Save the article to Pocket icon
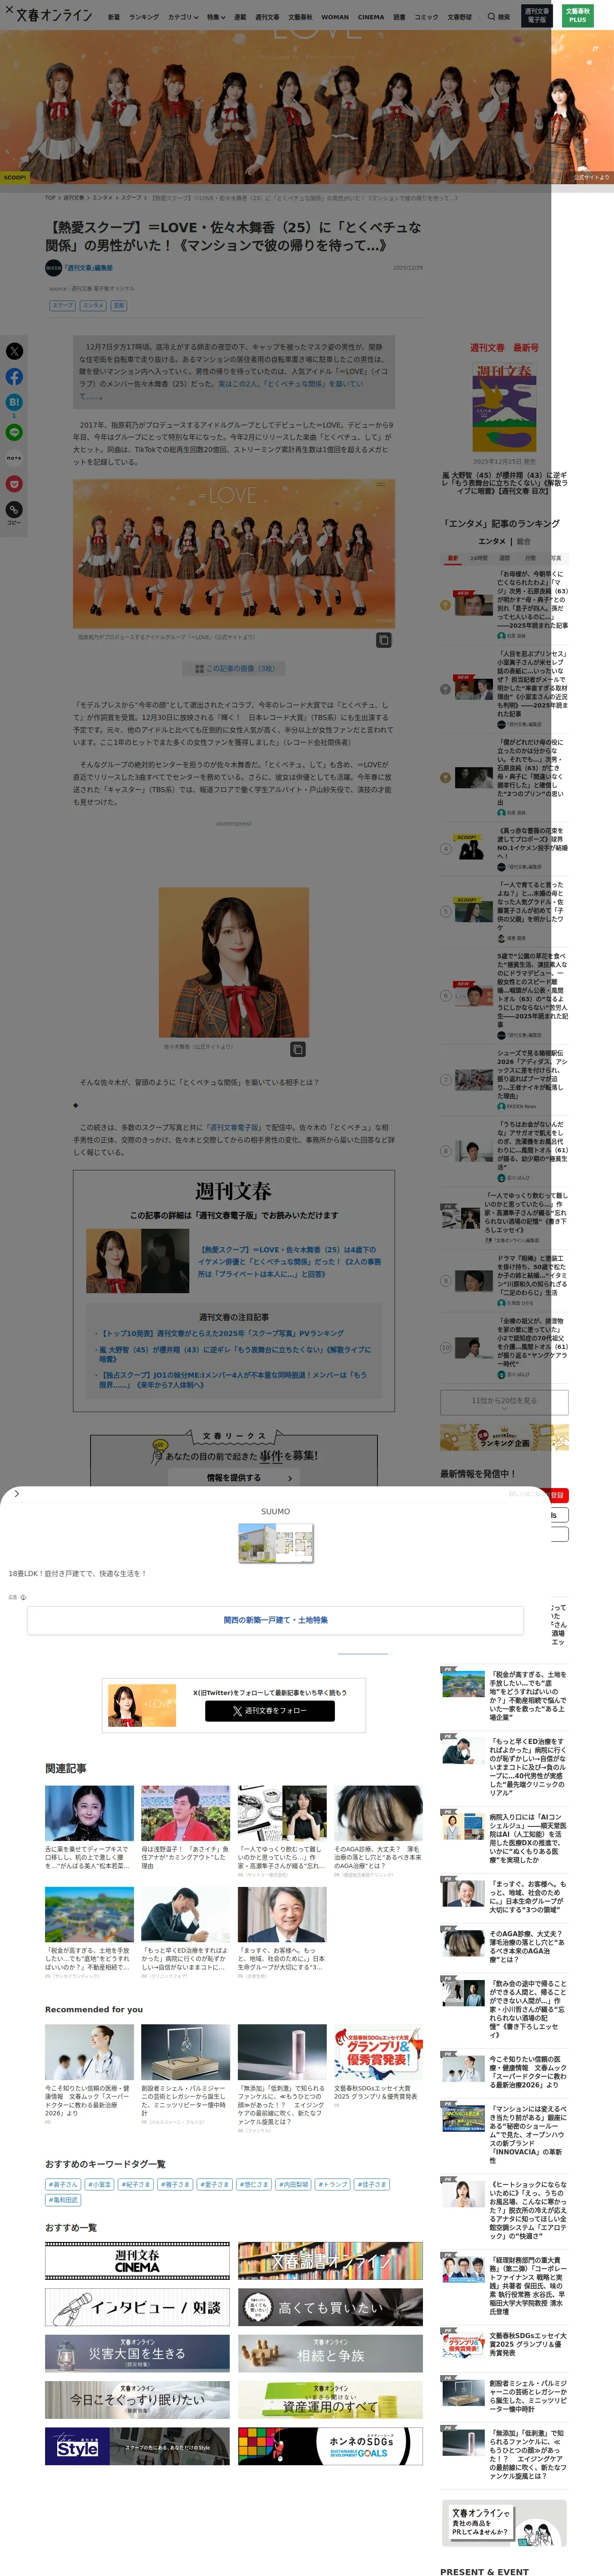614x2576 pixels. [x=14, y=484]
